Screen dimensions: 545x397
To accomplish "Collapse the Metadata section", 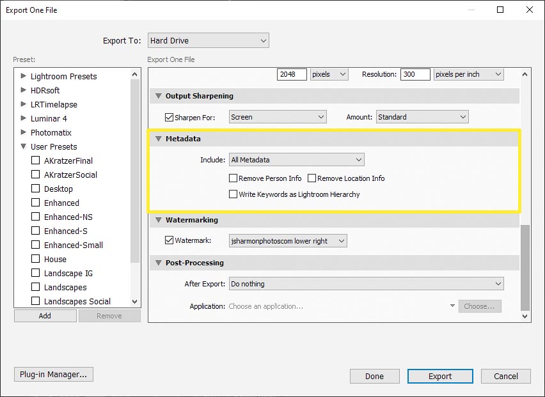I will pos(159,139).
